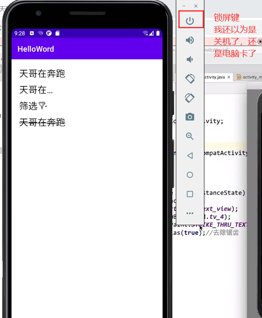Screen dimensions: 262x318
Task: Tap the funnel filter icon beside 筛选
Action: coord(42,106)
